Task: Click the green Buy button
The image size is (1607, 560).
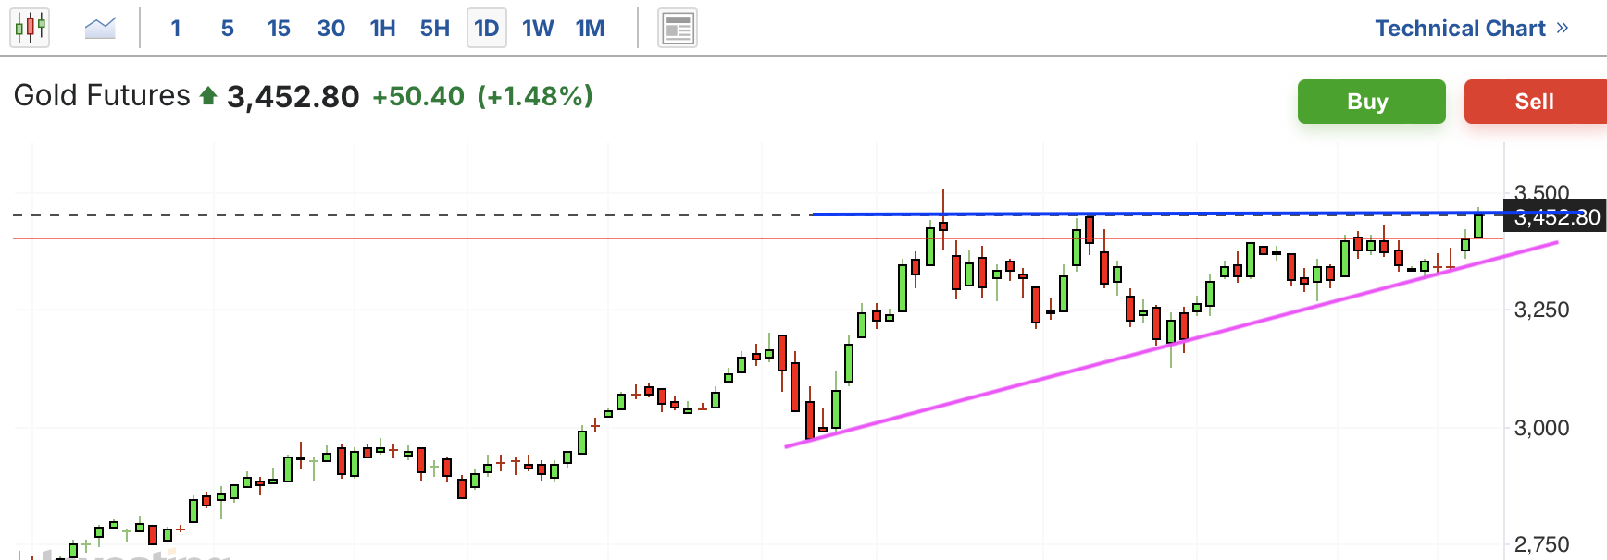Action: [1371, 101]
